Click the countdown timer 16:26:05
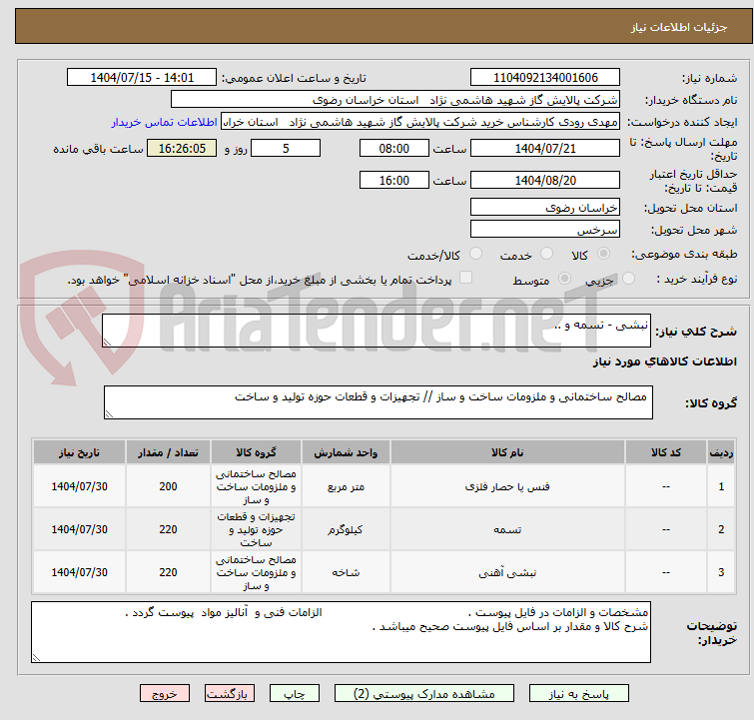 click(182, 148)
